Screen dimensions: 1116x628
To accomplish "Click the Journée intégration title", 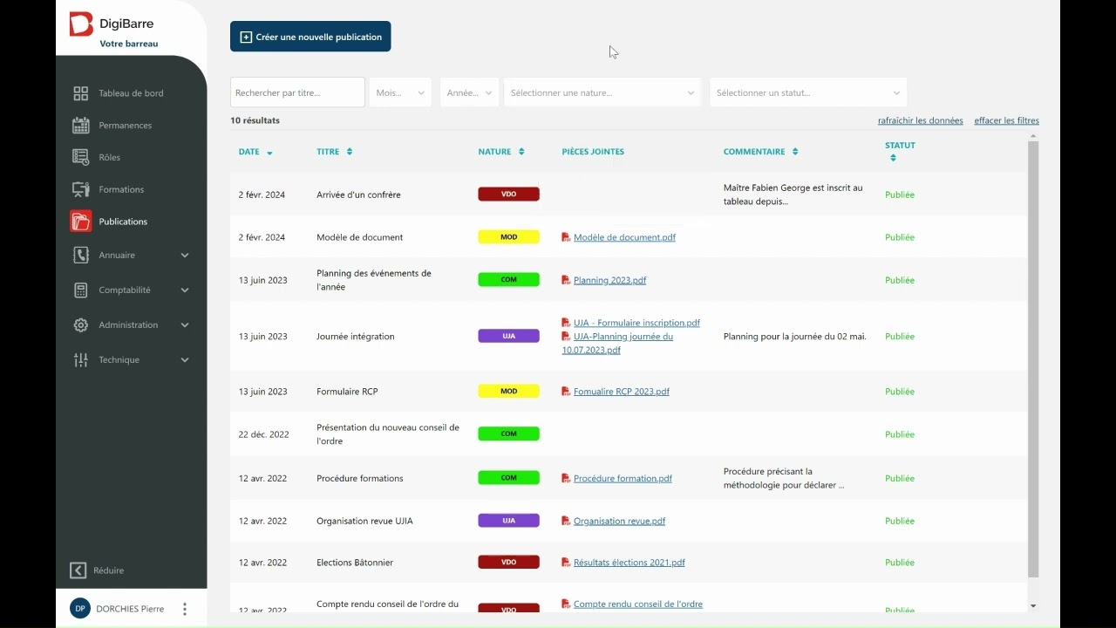I will (x=355, y=336).
